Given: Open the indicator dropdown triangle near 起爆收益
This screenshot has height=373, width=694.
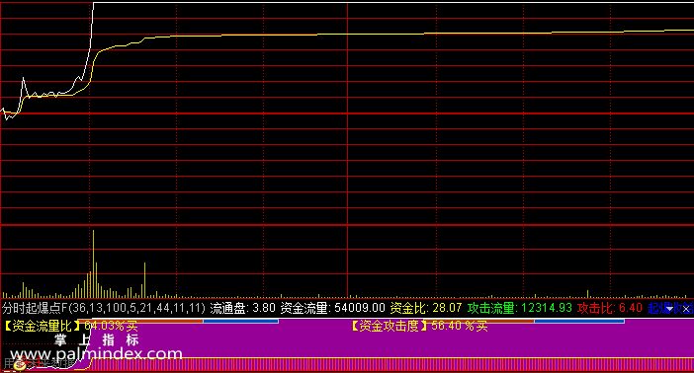Looking at the screenshot, I should 669,308.
